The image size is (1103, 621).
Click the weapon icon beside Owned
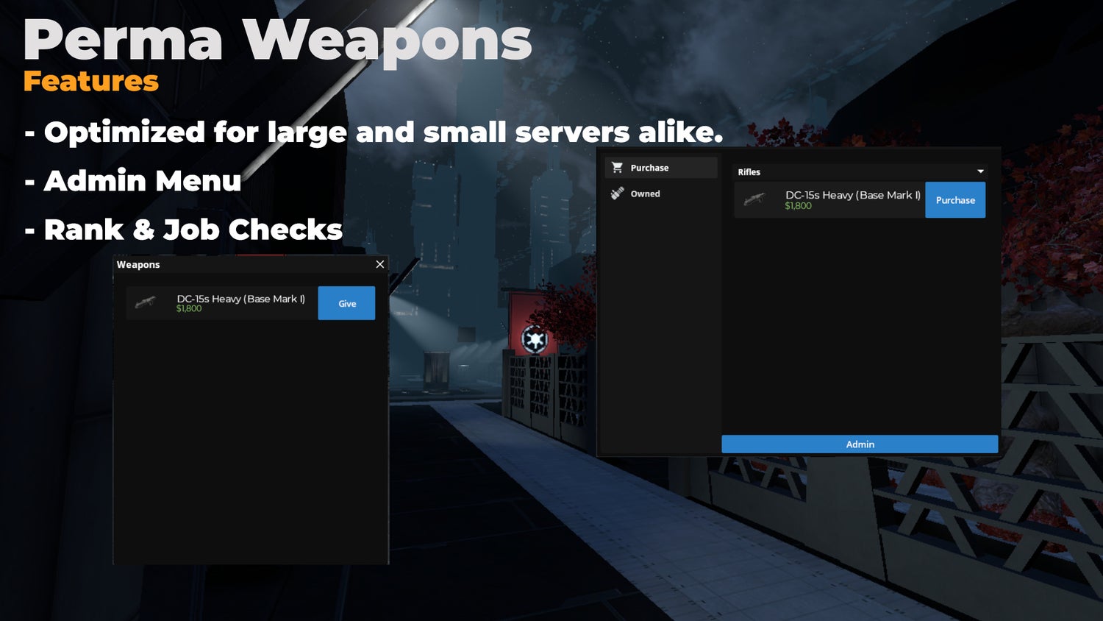(617, 194)
